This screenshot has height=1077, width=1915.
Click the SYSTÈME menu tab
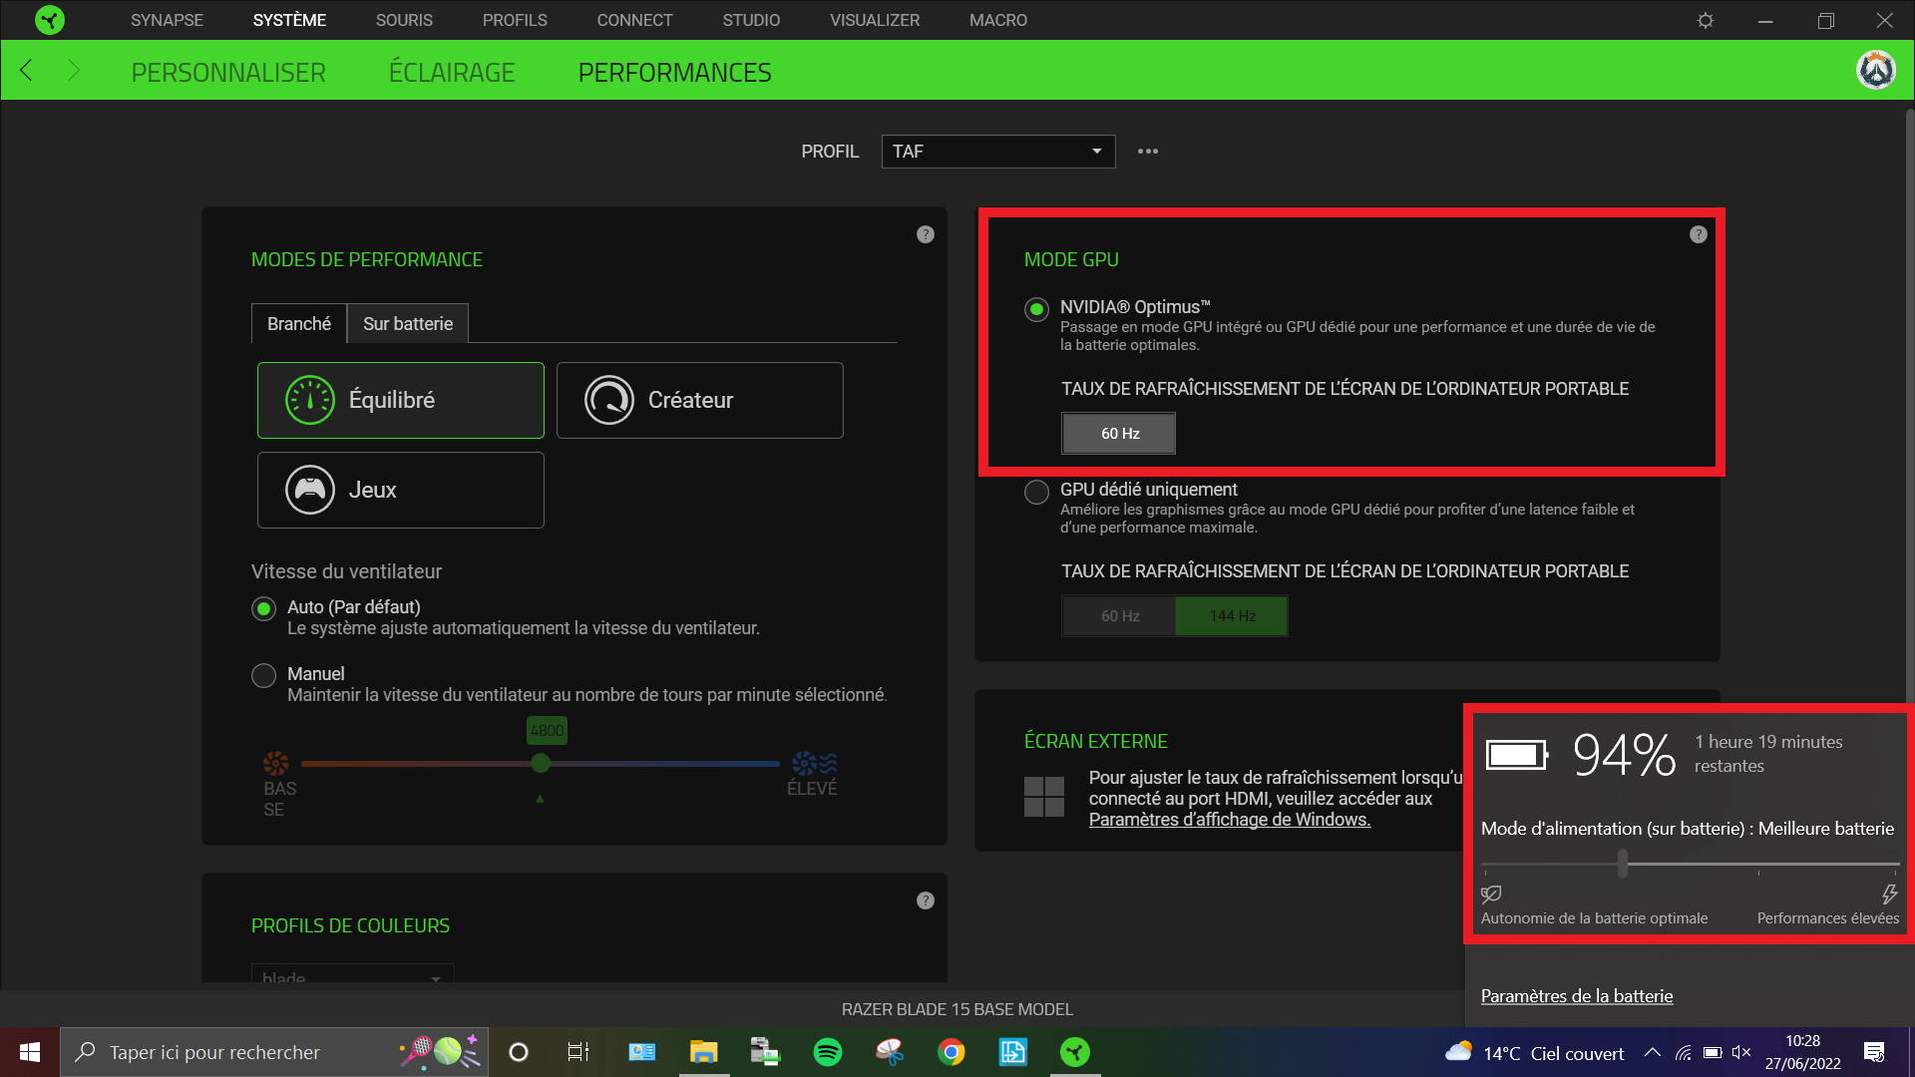289,20
